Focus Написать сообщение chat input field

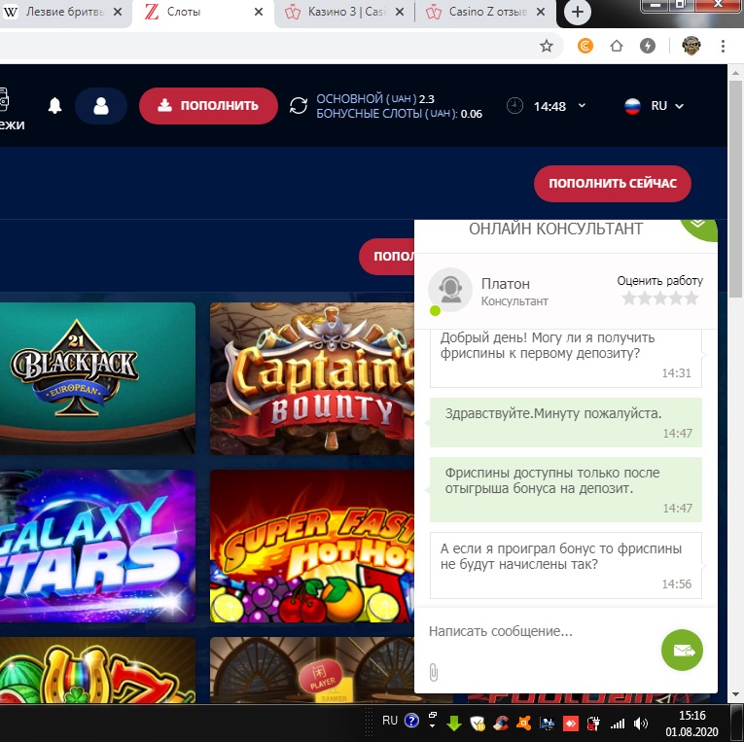click(539, 631)
